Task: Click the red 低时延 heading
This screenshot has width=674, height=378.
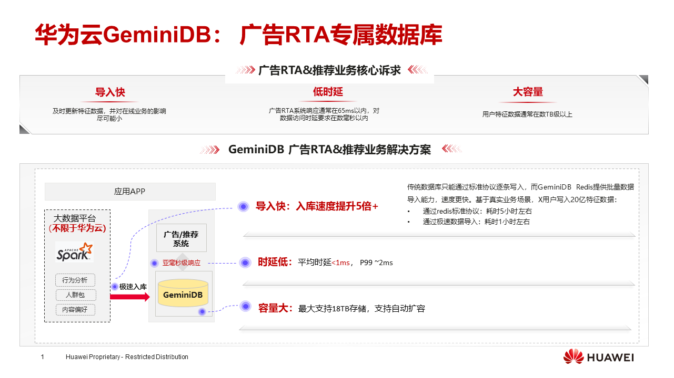Action: coord(328,92)
